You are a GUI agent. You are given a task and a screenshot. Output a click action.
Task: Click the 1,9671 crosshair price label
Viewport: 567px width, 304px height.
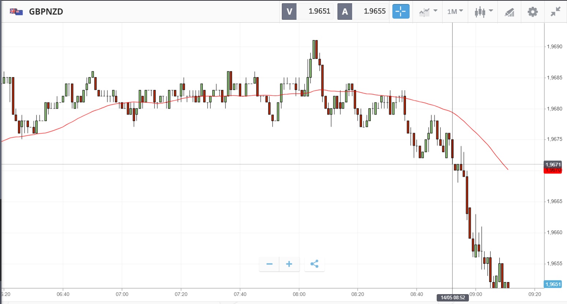(553, 164)
